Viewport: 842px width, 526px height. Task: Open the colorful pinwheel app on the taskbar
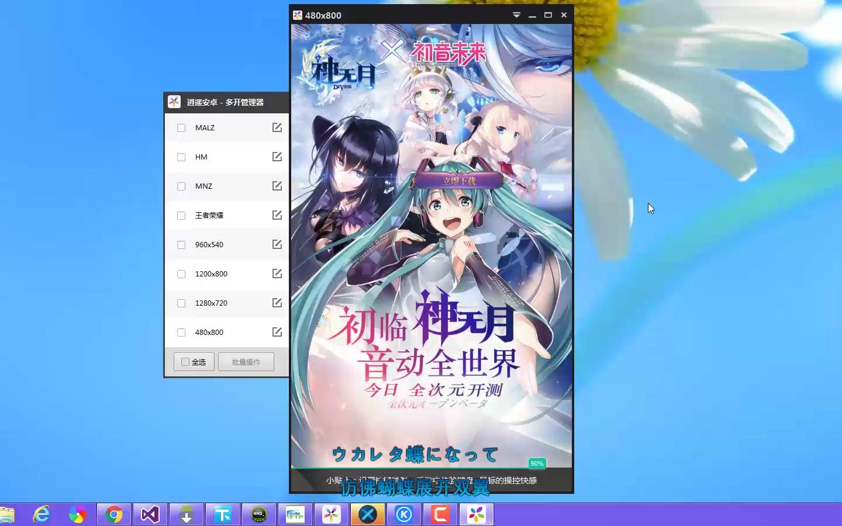pos(77,515)
